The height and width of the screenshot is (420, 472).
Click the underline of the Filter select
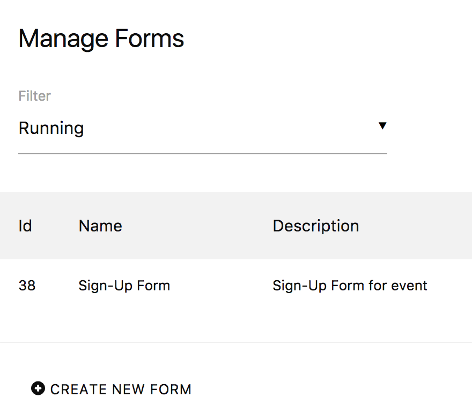point(203,154)
